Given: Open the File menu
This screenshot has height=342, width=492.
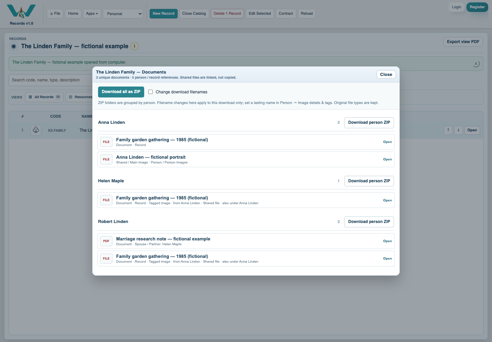Looking at the screenshot, I should (x=55, y=14).
